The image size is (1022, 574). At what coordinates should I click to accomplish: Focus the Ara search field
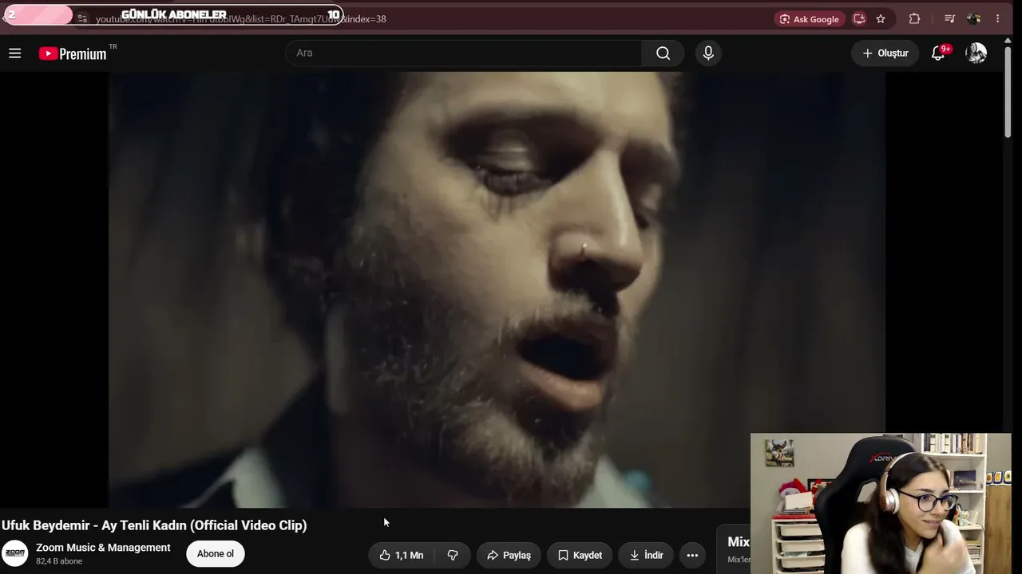463,53
